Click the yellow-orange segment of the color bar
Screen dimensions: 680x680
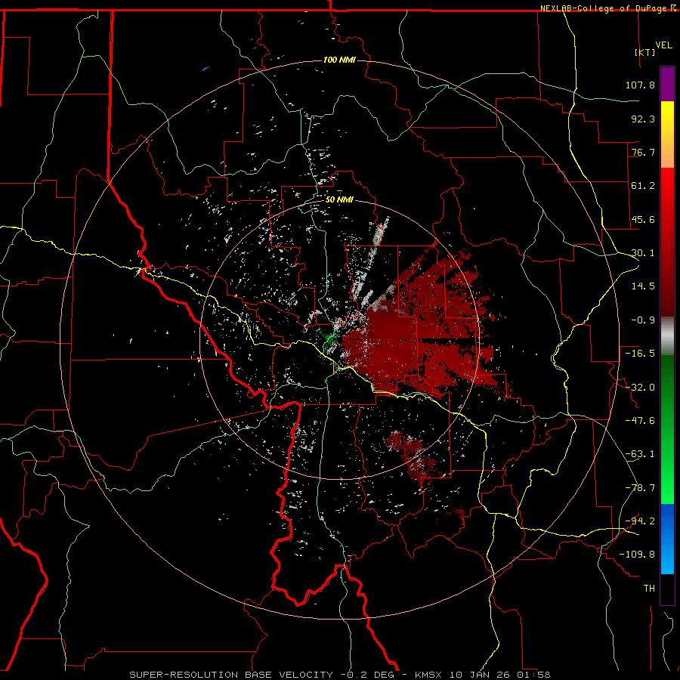click(x=667, y=134)
